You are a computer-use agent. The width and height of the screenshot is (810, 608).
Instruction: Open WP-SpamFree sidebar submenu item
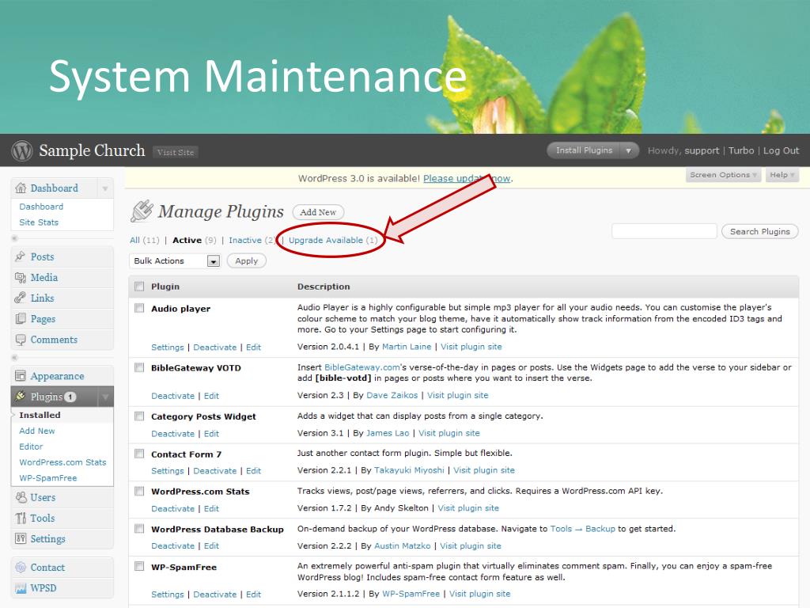(48, 478)
